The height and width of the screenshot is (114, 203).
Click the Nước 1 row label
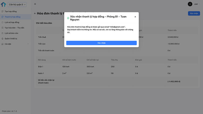coord(41,73)
